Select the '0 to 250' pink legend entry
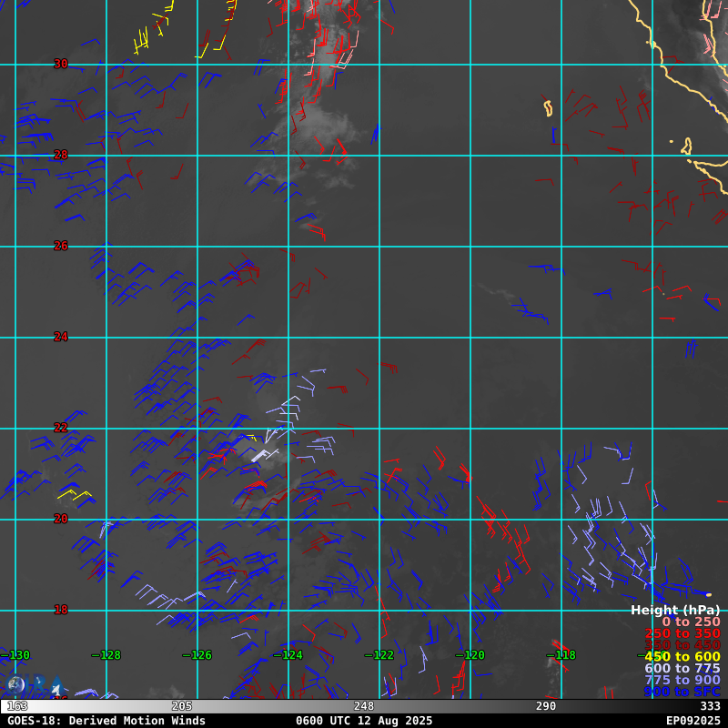This screenshot has height=728, width=728. [x=690, y=622]
